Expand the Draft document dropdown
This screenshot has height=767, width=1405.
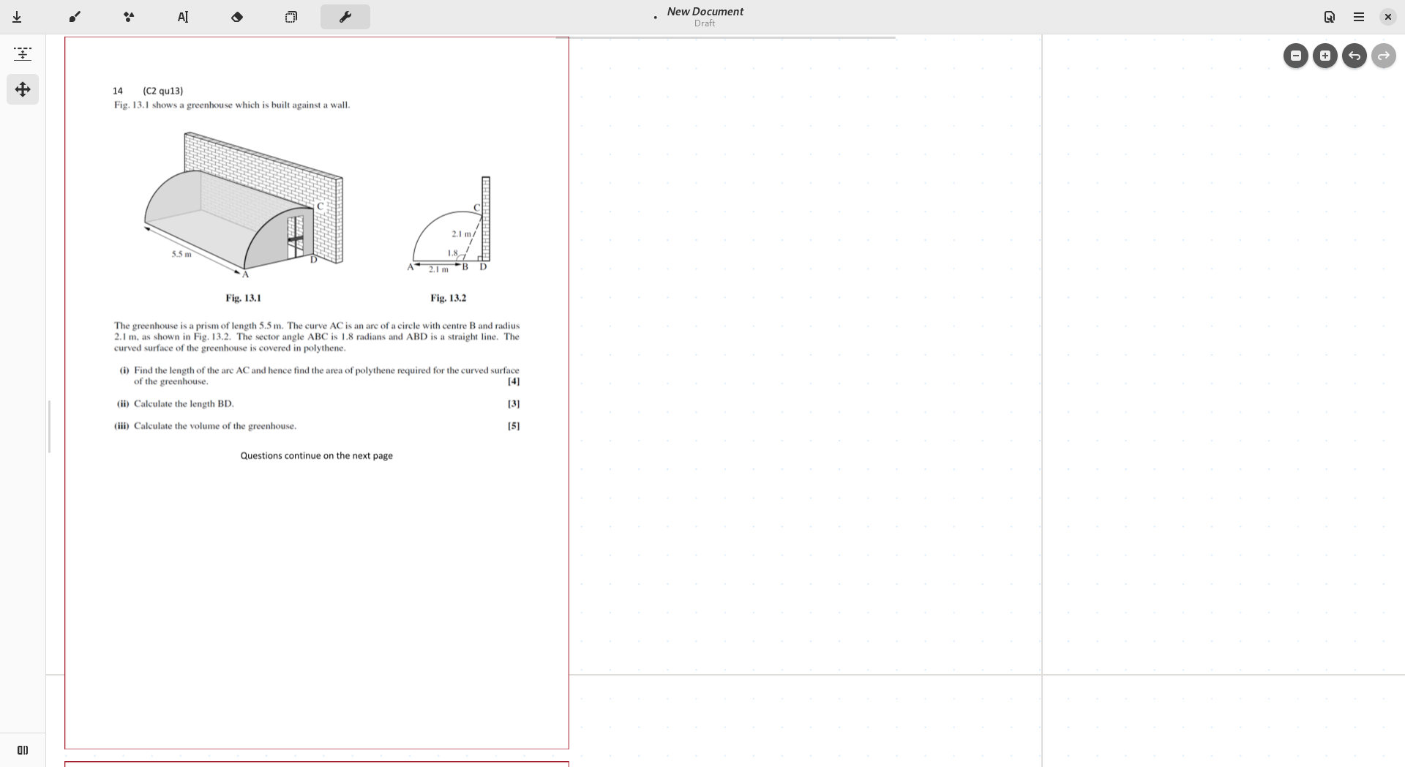705,23
